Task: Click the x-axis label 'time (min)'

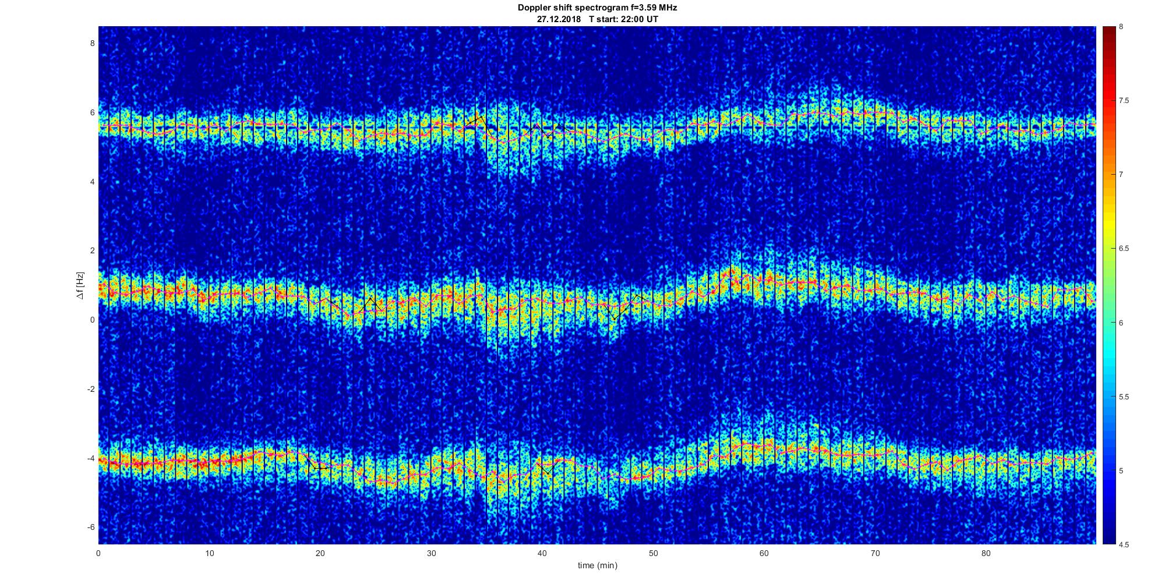Action: pyautogui.click(x=598, y=565)
